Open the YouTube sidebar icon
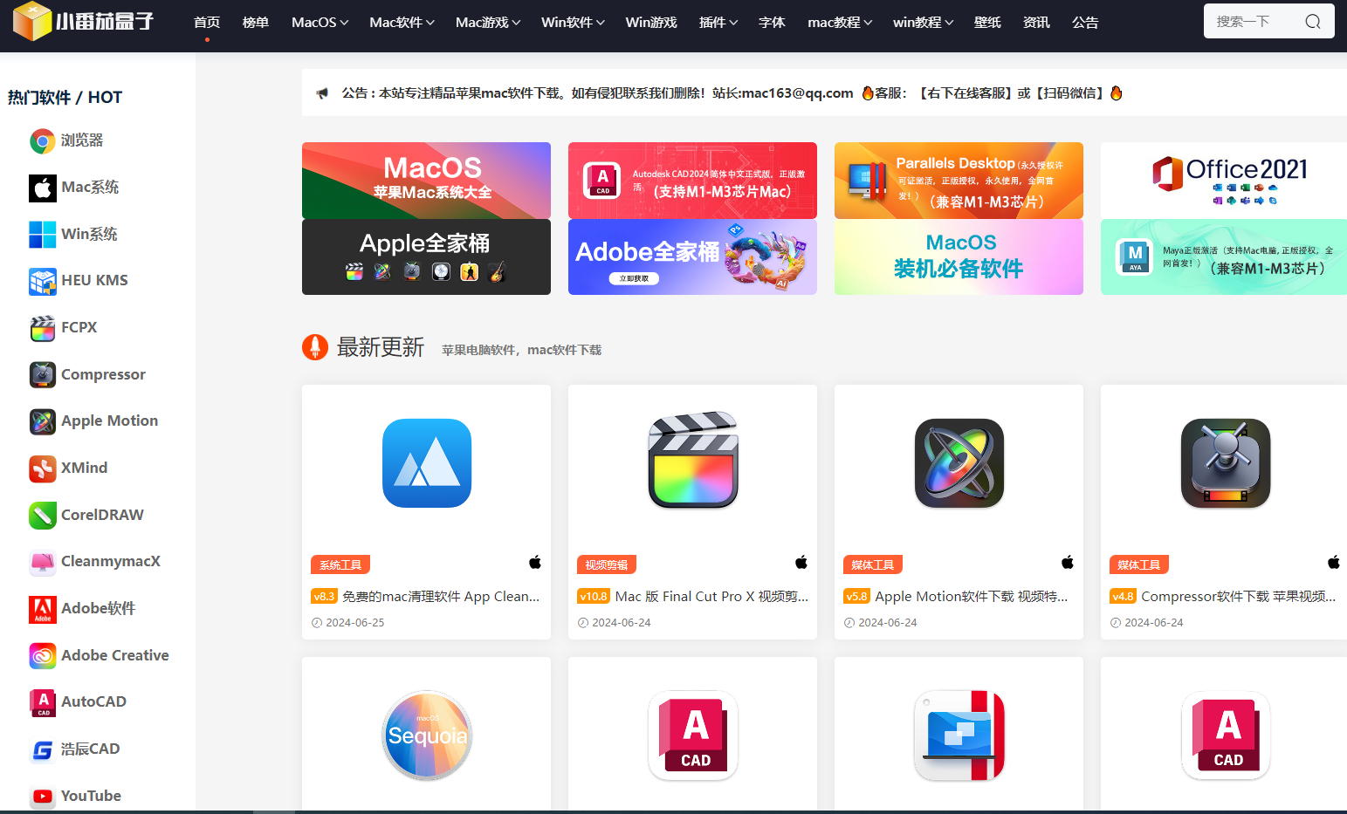The height and width of the screenshot is (814, 1347). point(43,796)
